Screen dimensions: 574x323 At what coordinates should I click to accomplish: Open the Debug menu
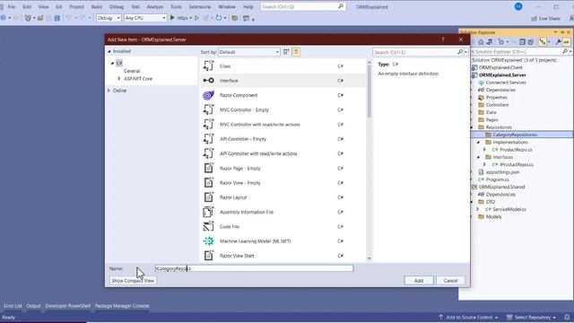click(117, 6)
